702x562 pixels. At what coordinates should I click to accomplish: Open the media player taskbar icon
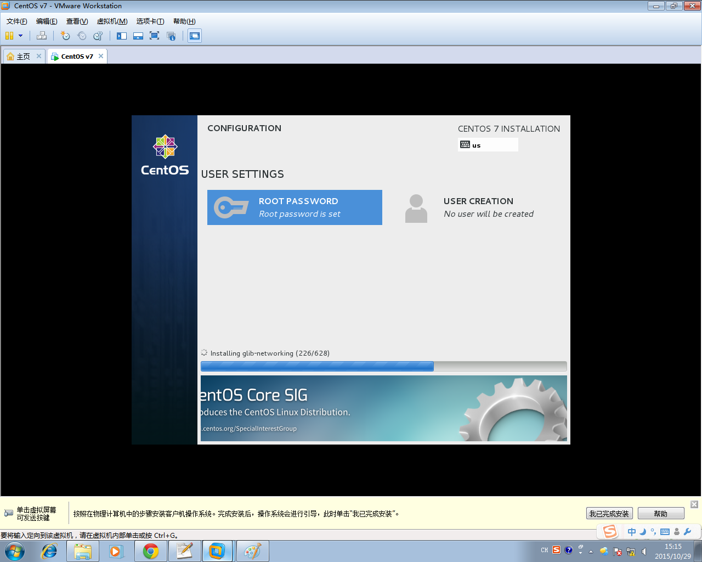(116, 551)
